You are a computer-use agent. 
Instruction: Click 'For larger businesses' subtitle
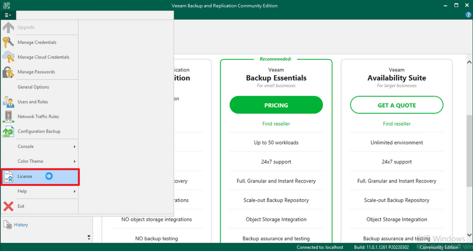(x=397, y=86)
